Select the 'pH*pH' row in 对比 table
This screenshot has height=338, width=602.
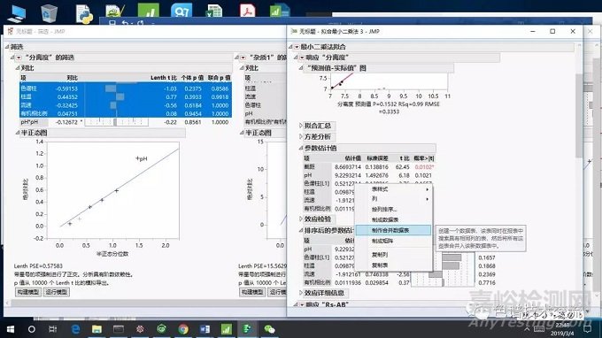point(126,122)
